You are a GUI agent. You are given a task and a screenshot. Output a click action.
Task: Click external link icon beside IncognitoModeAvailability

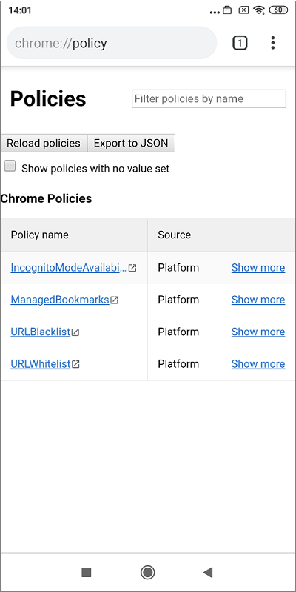[x=132, y=268]
